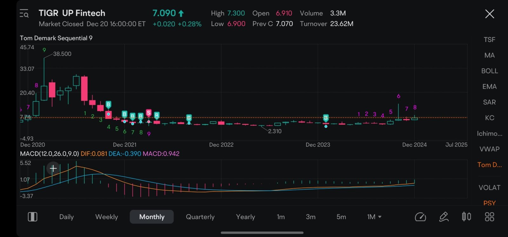Tap the magenta 6 count marker
This screenshot has width=508, height=237.
(398, 96)
